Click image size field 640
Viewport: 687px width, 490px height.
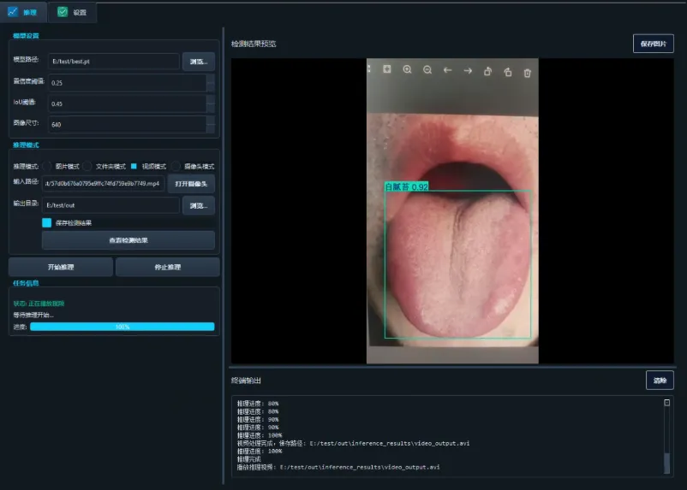(128, 125)
